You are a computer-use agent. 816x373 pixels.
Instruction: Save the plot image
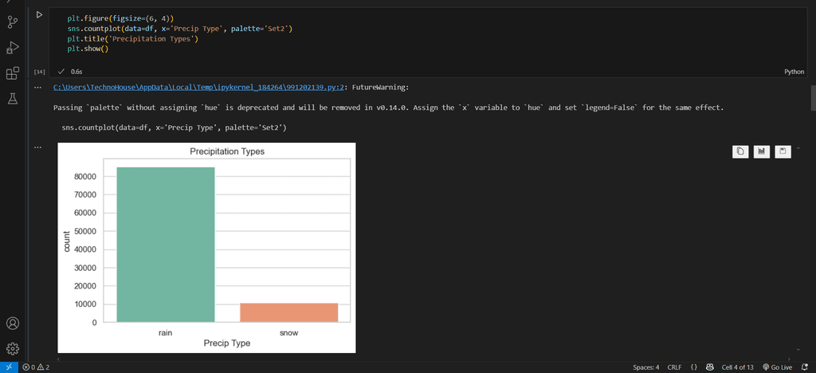(x=783, y=151)
